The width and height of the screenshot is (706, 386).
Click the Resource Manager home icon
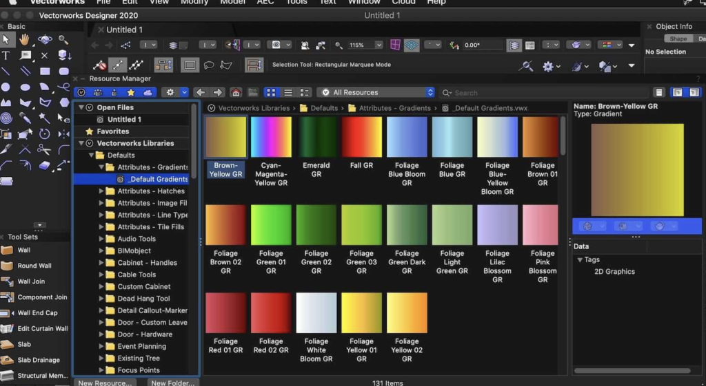[236, 92]
